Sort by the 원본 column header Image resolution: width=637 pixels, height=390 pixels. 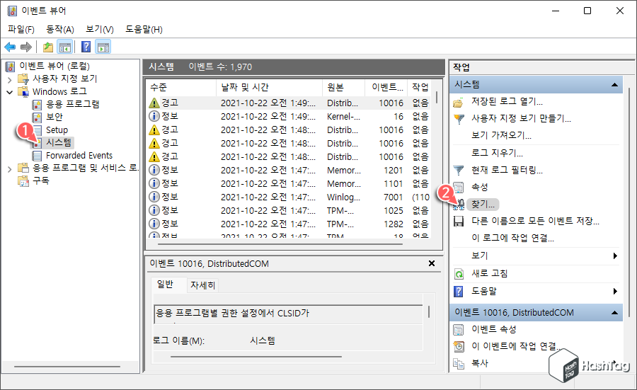point(344,87)
